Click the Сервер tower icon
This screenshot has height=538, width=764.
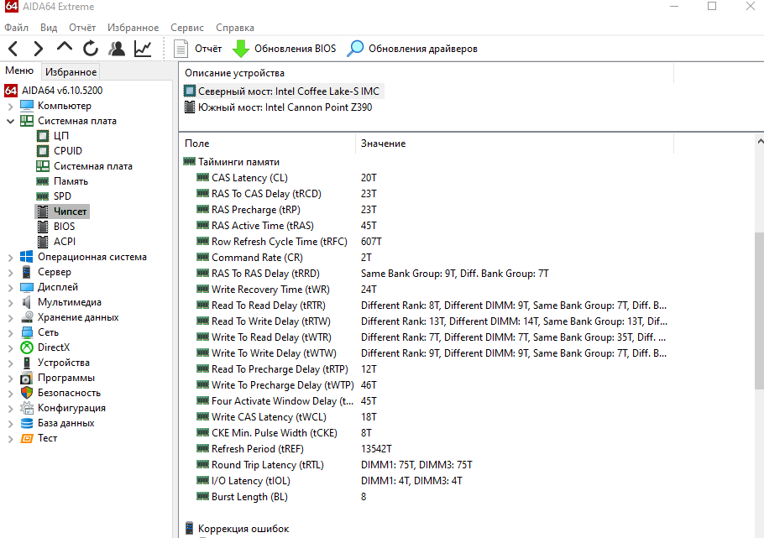pos(27,272)
